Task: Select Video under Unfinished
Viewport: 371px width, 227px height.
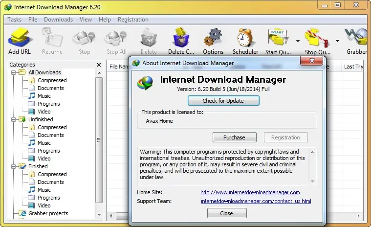Action: (44, 159)
